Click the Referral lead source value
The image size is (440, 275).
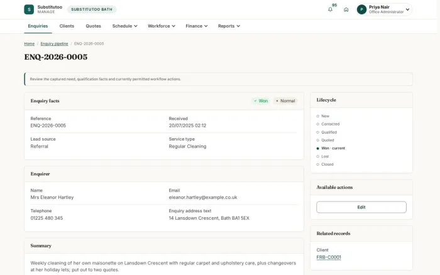39,146
